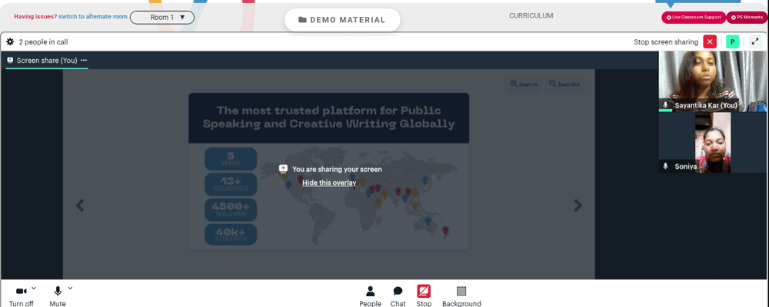Open the Screen share tab options ellipsis

point(84,60)
